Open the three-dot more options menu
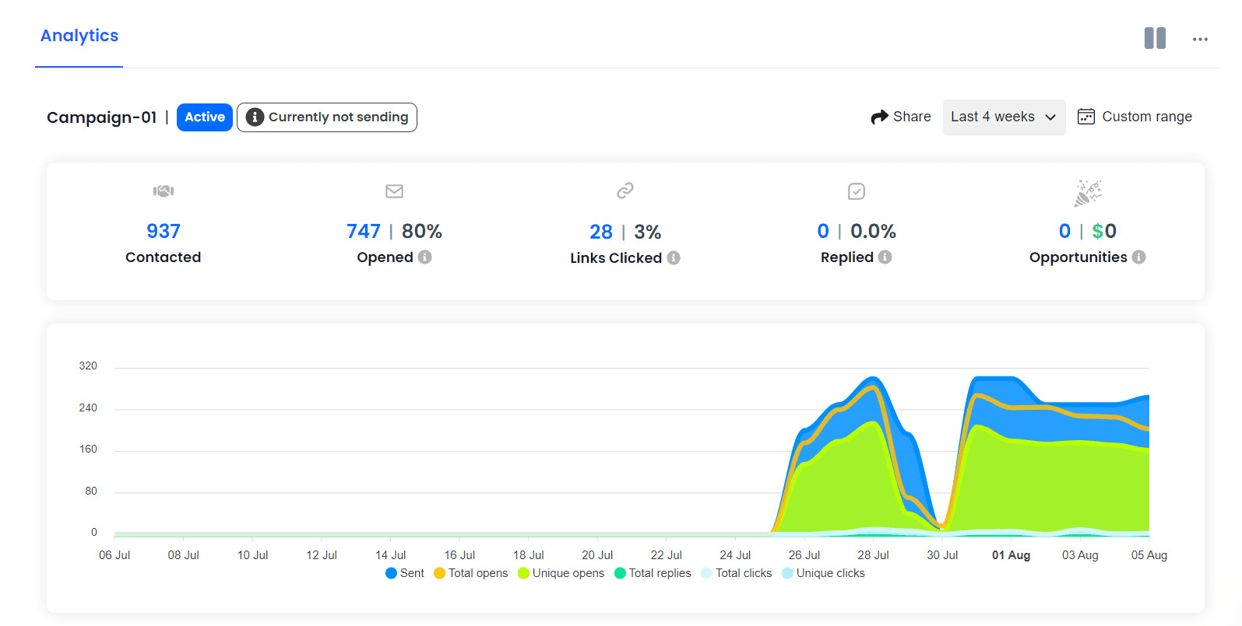Viewport: 1242px width, 626px height. [x=1200, y=39]
